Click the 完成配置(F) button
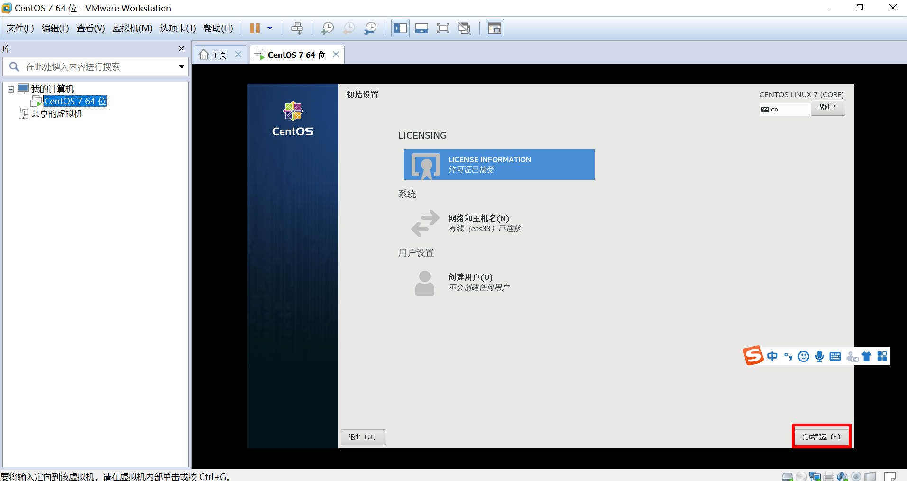 (x=822, y=437)
